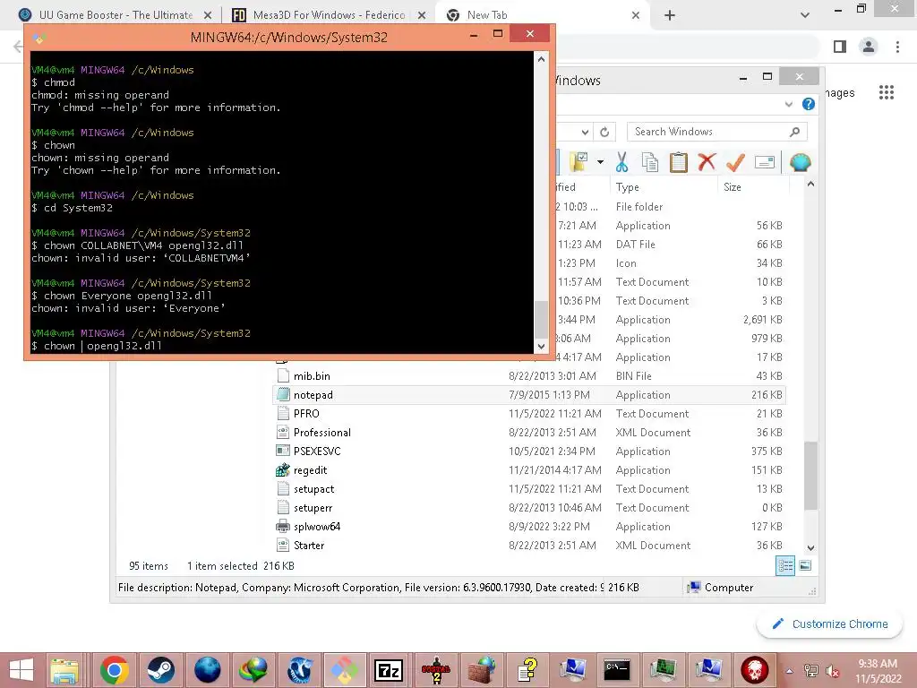Open Chrome three-dot menu
This screenshot has width=917, height=688.
pos(897,47)
